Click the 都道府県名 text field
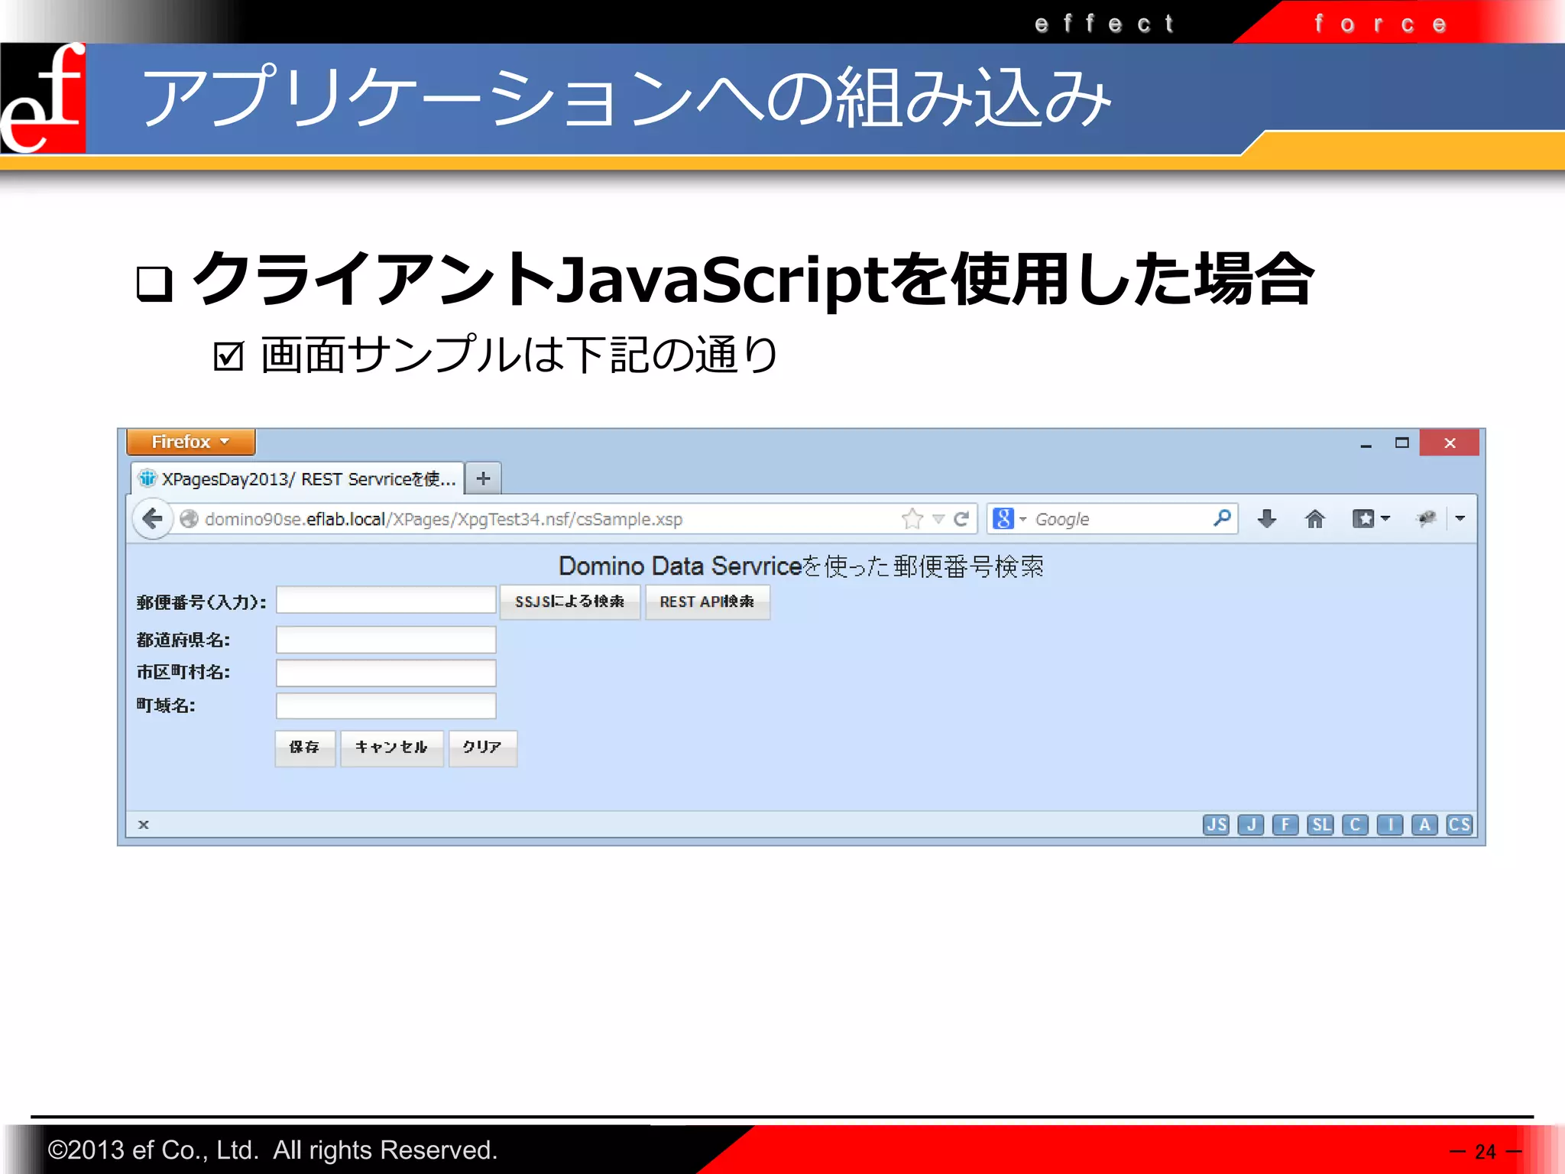Image resolution: width=1565 pixels, height=1174 pixels. 386,640
